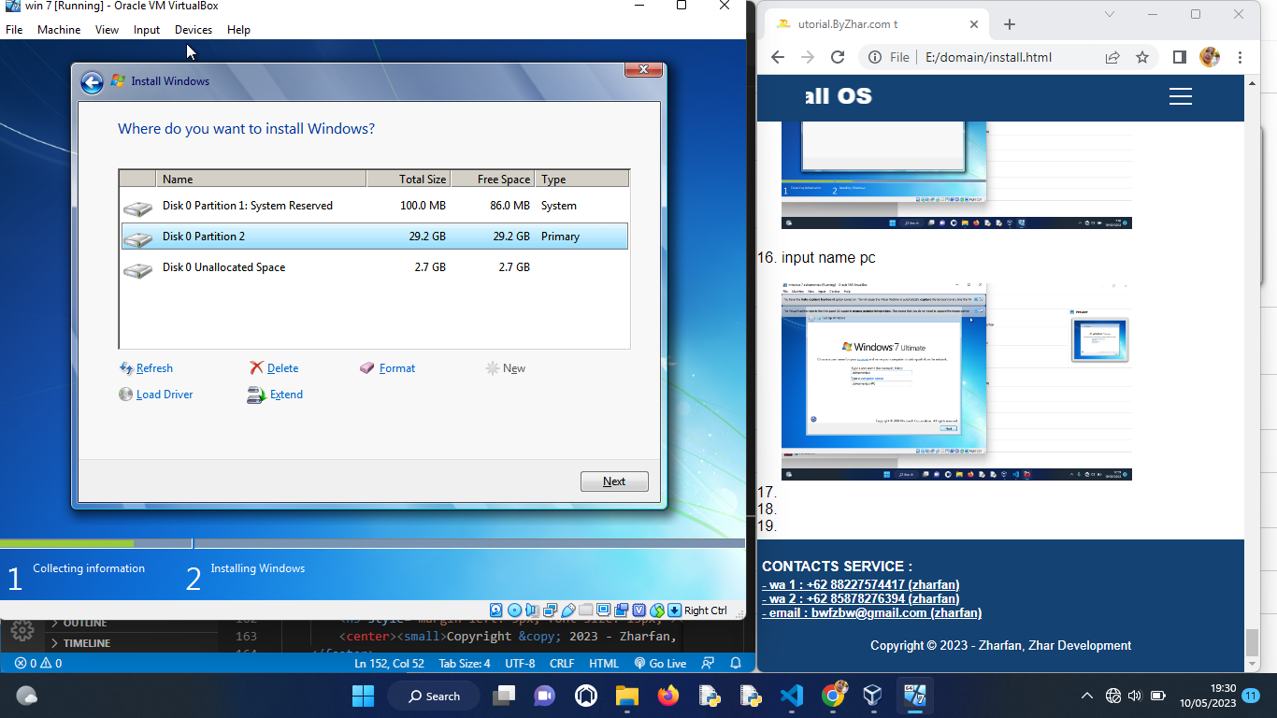
Task: Open the wa 1 contact link
Action: [x=860, y=585]
